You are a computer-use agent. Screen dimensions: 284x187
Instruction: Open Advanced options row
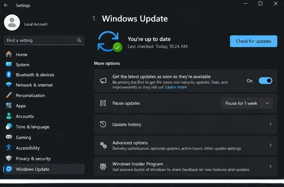[186, 145]
